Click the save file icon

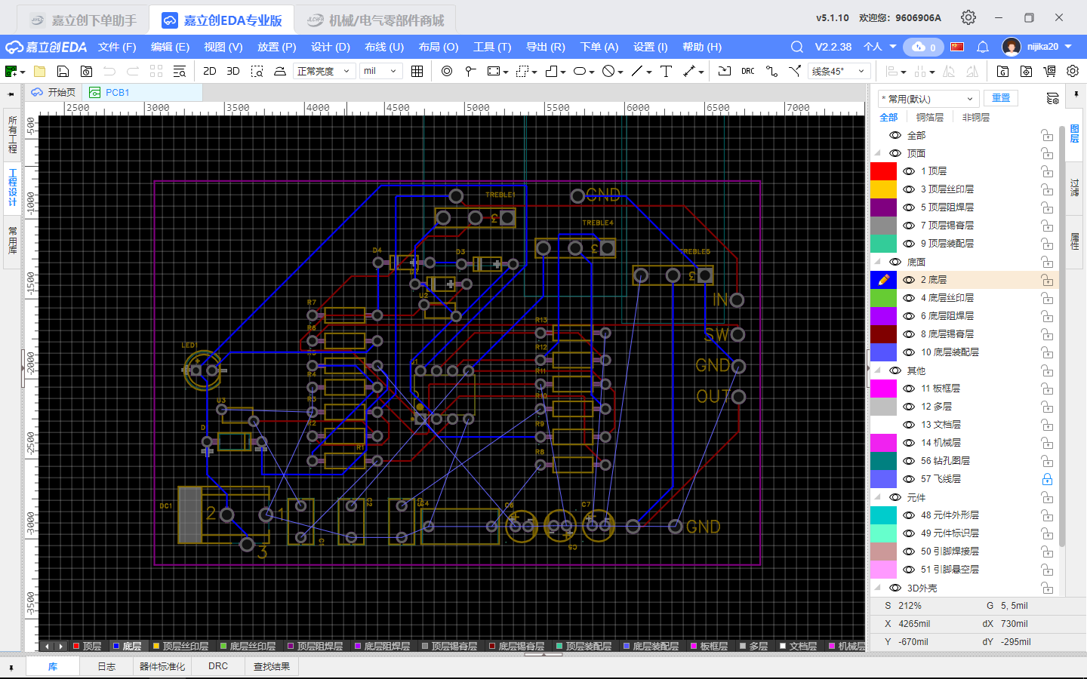[x=63, y=71]
